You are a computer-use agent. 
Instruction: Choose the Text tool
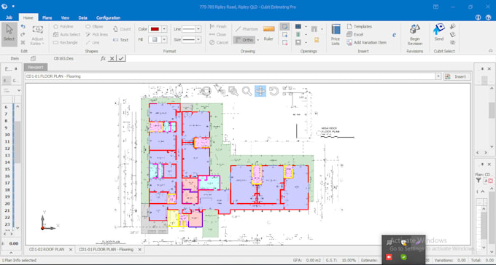tap(121, 40)
